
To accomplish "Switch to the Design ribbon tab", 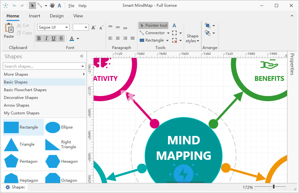I will pos(57,16).
